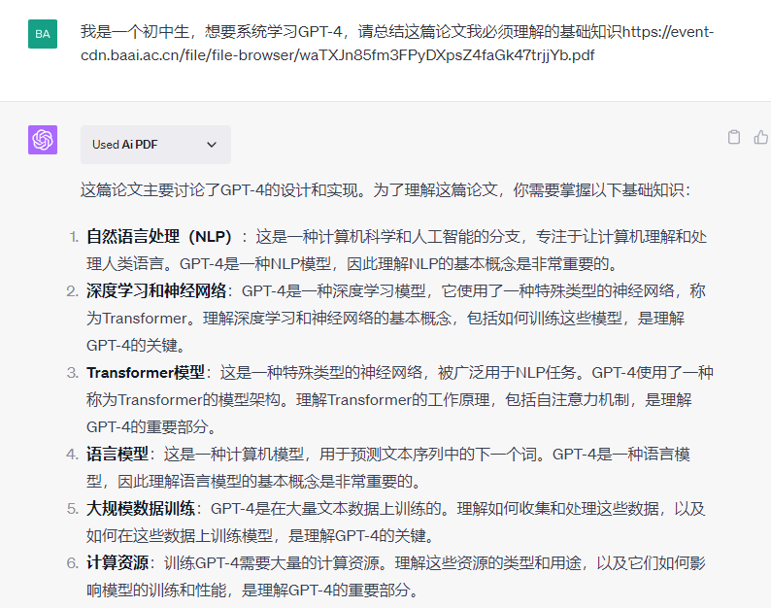Image resolution: width=771 pixels, height=608 pixels.
Task: Expand the Used Ai PDF dropdown
Action: [x=155, y=145]
